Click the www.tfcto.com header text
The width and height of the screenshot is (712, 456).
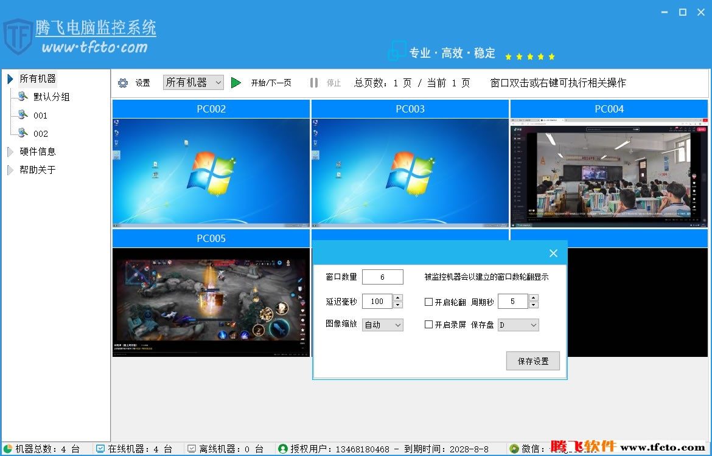click(95, 47)
